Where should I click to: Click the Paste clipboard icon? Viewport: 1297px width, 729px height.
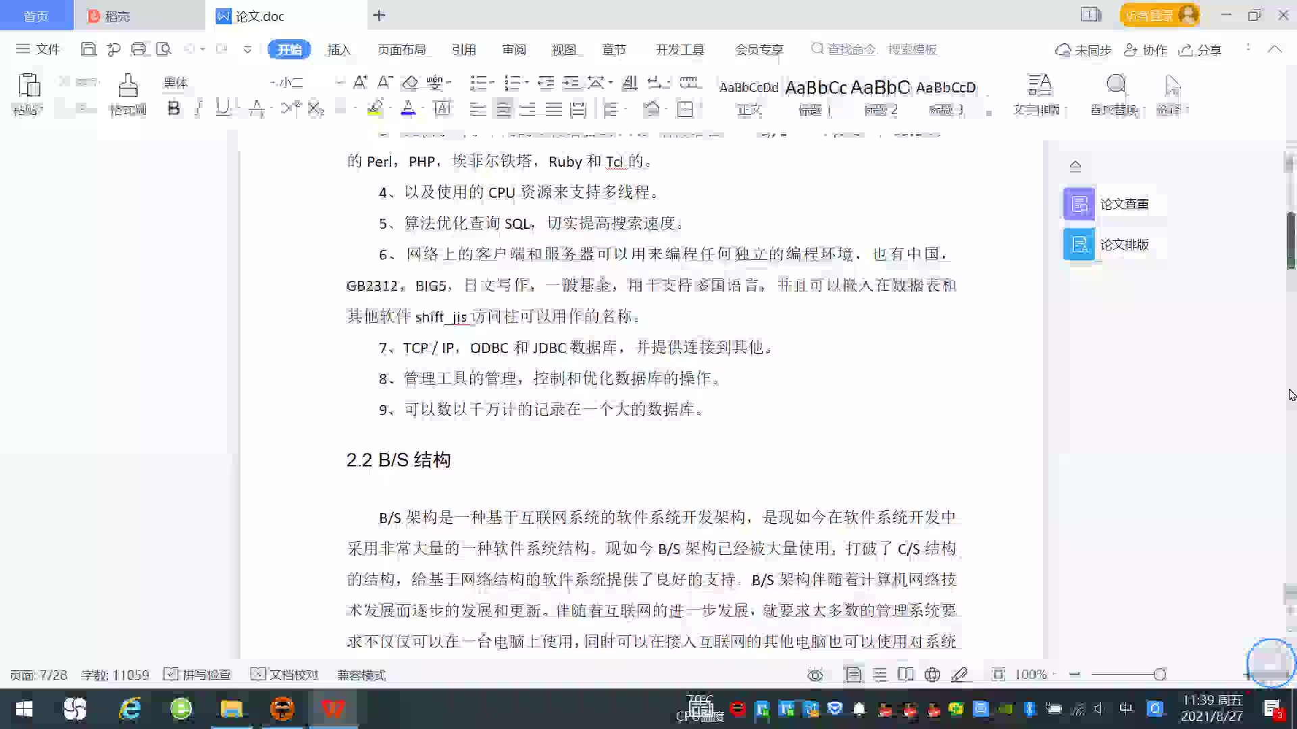tap(28, 85)
